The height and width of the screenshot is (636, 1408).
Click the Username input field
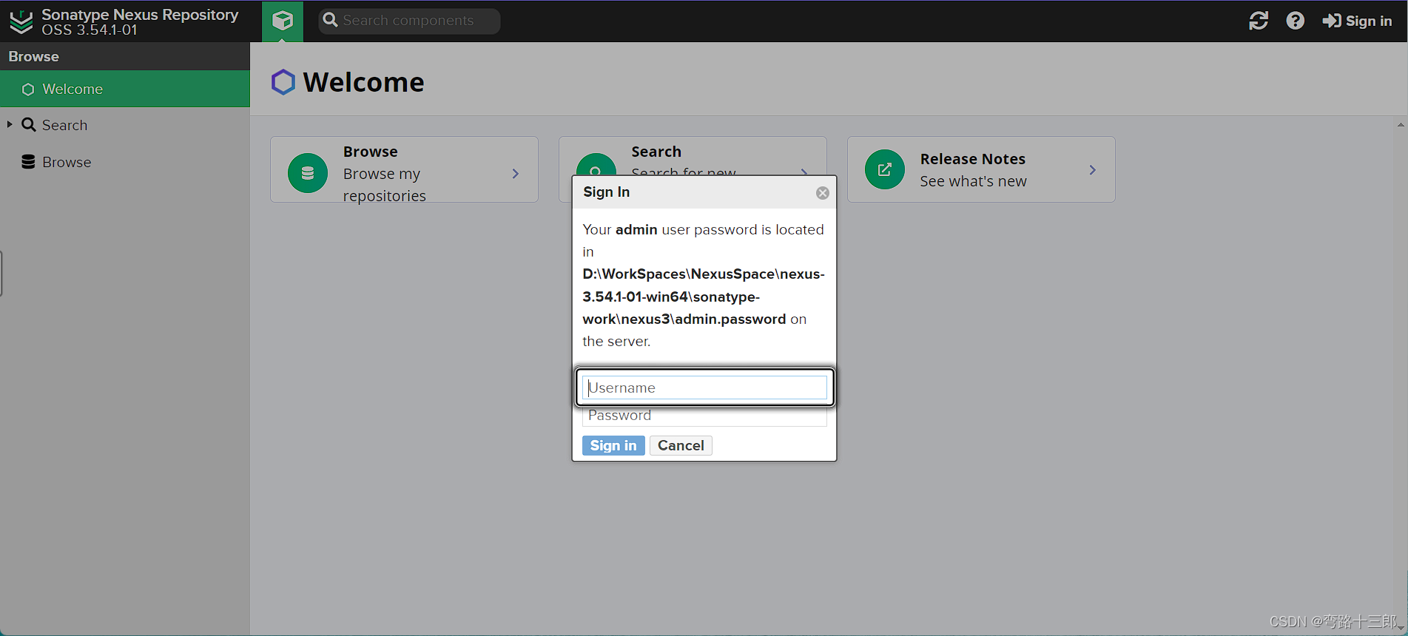[x=704, y=388]
